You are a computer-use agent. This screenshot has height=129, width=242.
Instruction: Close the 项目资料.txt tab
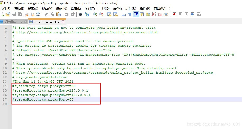(x=25, y=22)
